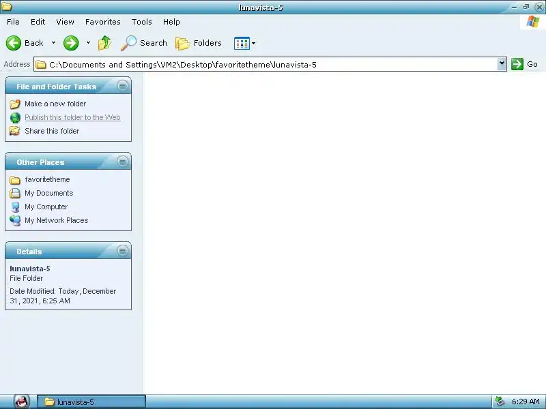
Task: Click the Start button penguin icon
Action: 22,402
